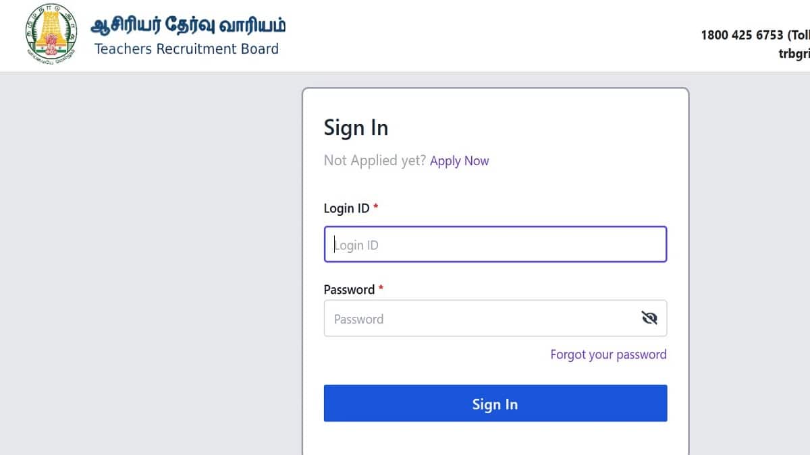Screen dimensions: 810x455
Task: Follow the Forgot your password link
Action: [608, 355]
